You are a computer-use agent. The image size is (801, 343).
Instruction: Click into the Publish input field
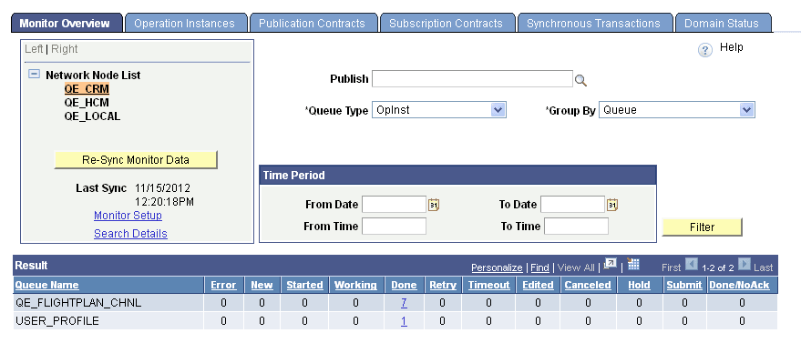(472, 79)
